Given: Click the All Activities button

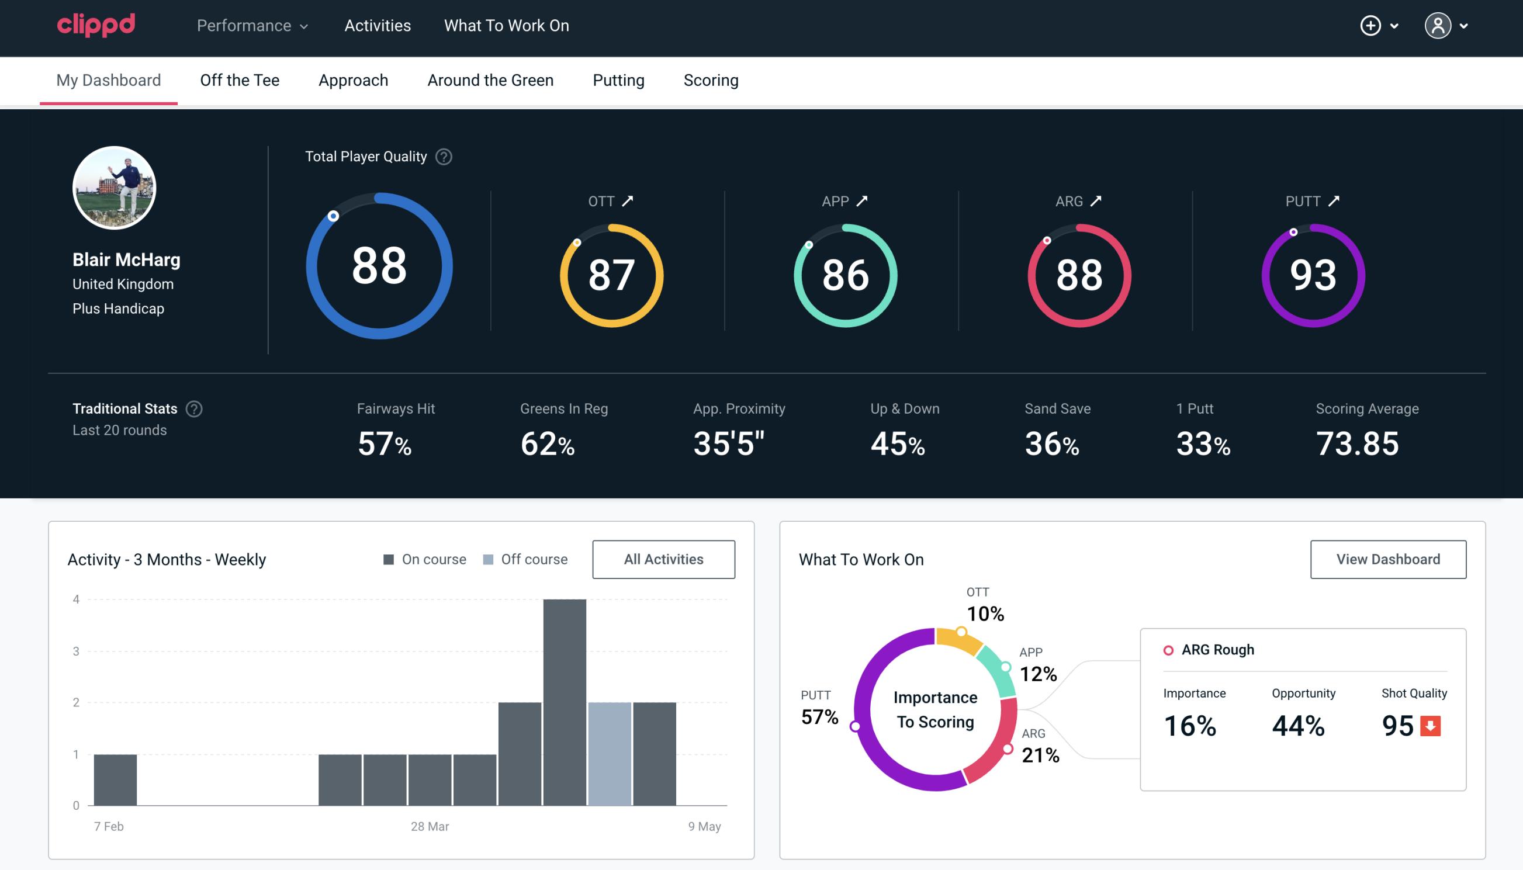Looking at the screenshot, I should 663,559.
